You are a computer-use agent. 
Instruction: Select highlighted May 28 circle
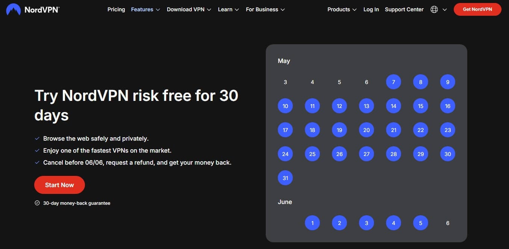pos(394,154)
